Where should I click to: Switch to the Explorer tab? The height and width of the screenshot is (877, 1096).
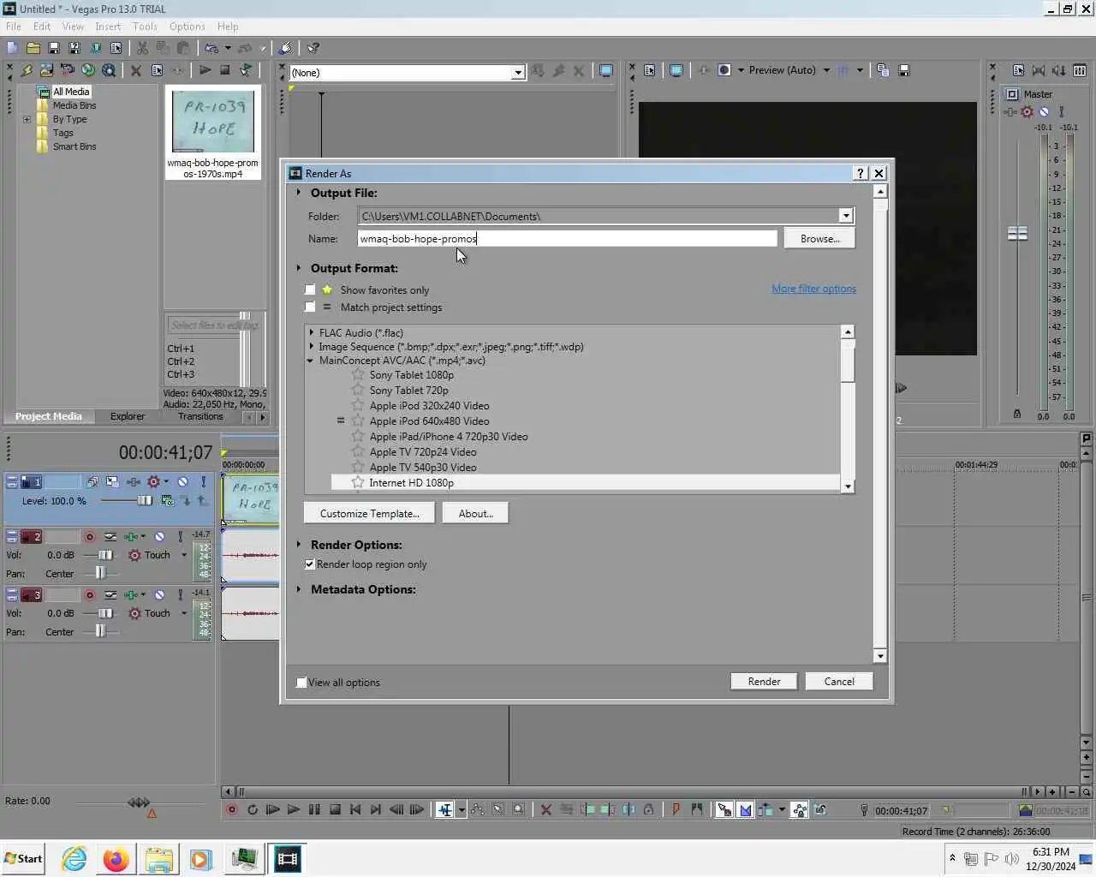click(x=127, y=416)
